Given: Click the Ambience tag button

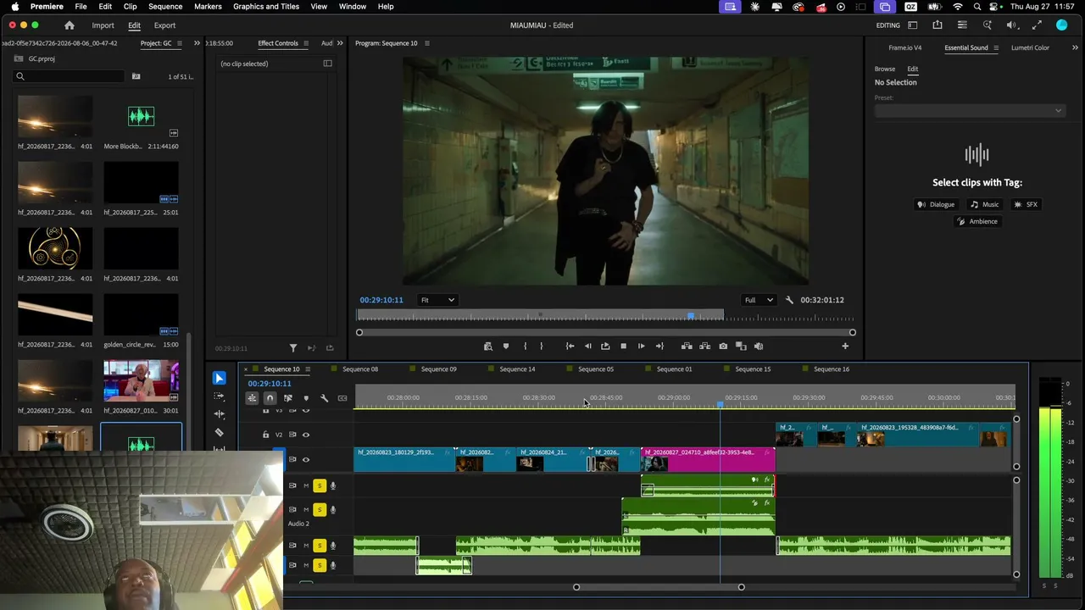Looking at the screenshot, I should [x=977, y=221].
